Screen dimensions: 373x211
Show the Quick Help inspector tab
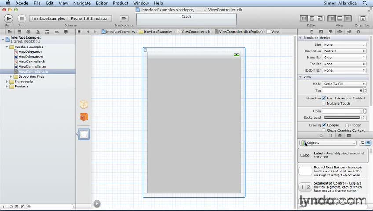(x=321, y=32)
